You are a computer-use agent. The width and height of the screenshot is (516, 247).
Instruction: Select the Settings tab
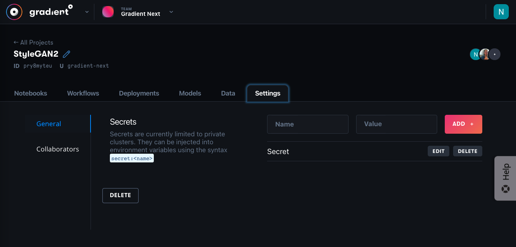coord(268,93)
